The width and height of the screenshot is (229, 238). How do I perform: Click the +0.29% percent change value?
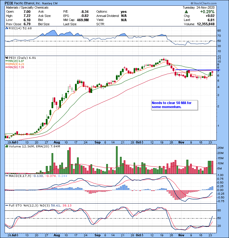(207, 12)
